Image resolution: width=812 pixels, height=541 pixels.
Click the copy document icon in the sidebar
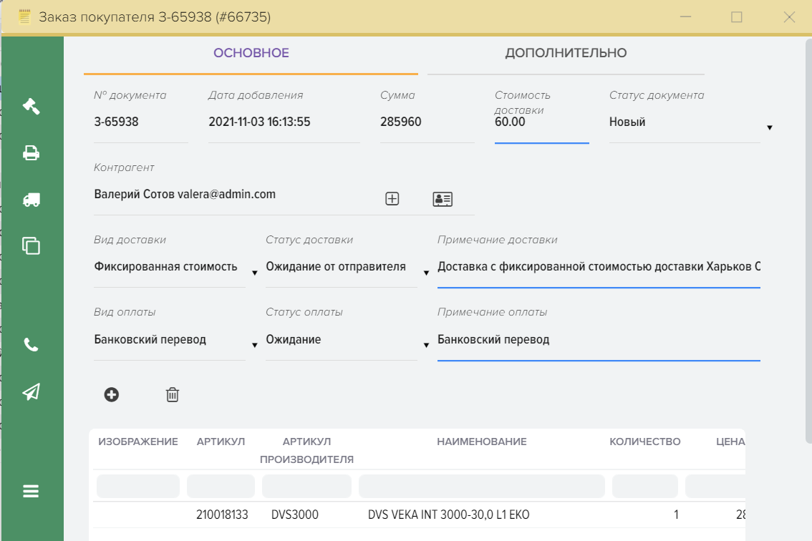(31, 245)
